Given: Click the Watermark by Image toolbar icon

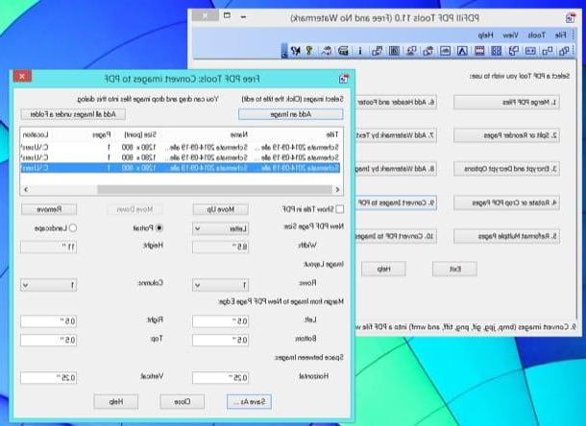Looking at the screenshot, I should tap(445, 51).
